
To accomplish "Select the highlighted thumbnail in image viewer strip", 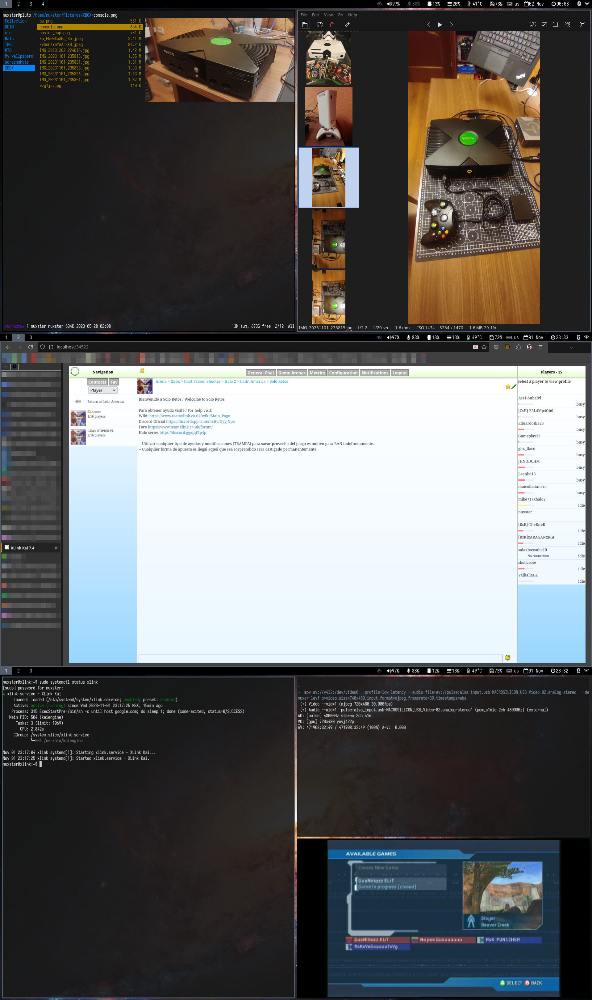I will point(329,178).
